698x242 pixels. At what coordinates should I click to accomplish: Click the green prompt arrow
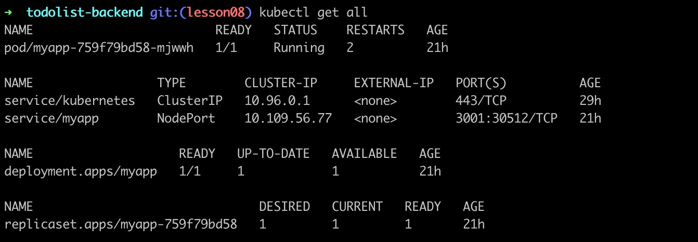click(8, 12)
